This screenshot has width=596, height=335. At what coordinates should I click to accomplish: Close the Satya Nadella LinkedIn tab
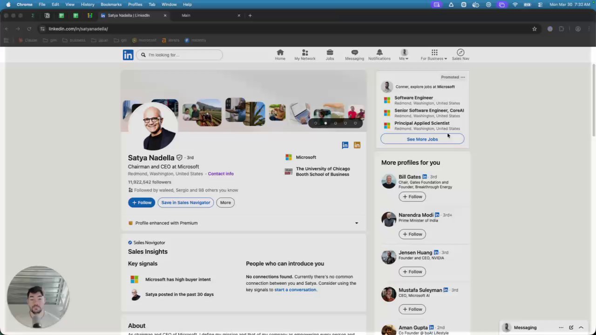point(165,15)
